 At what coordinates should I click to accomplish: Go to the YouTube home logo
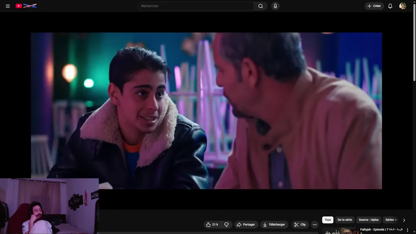pyautogui.click(x=26, y=6)
